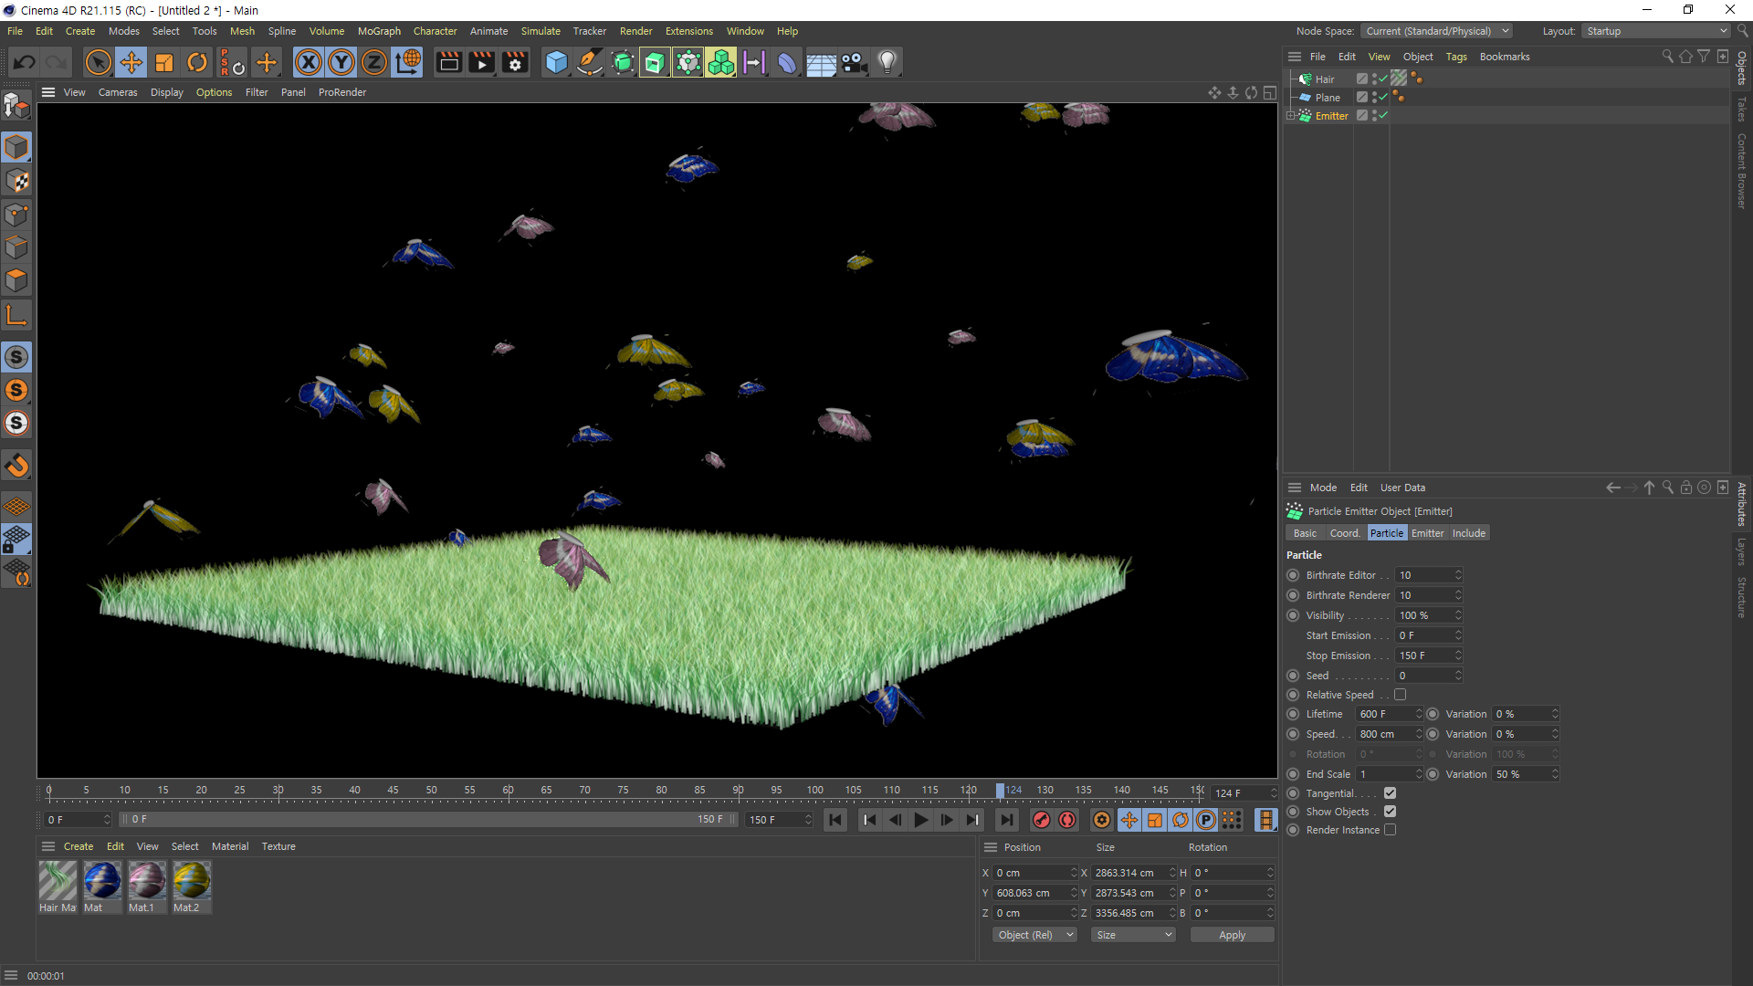The image size is (1753, 986).
Task: Toggle X-axis lock icon
Action: tap(309, 63)
